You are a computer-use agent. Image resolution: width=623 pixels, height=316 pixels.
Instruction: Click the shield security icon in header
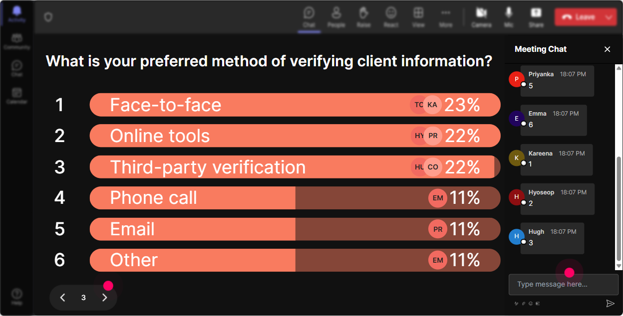tap(48, 17)
